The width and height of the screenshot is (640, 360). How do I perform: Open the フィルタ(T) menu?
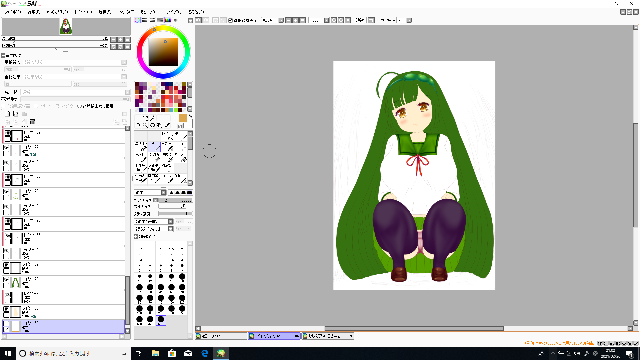click(126, 12)
